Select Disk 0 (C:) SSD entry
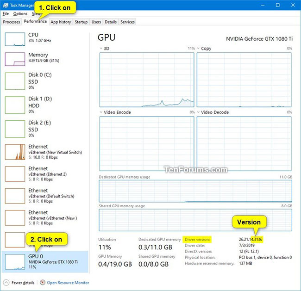301x291 pixels. (x=45, y=81)
